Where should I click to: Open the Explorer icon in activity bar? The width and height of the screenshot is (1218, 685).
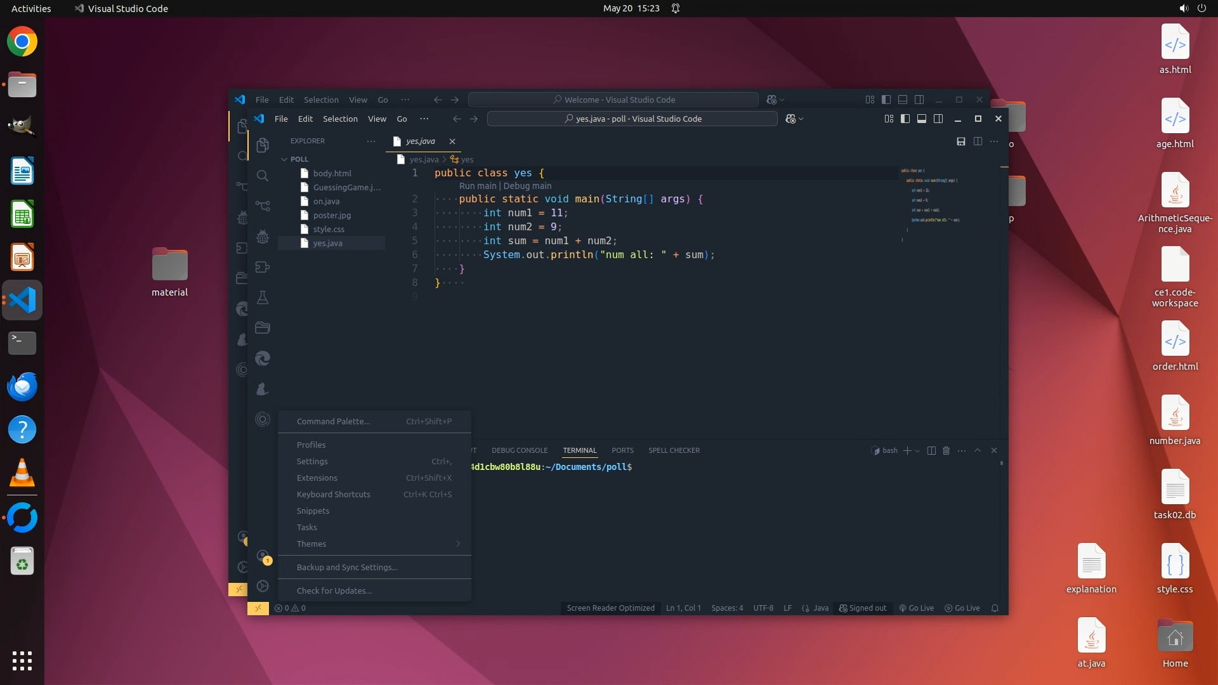tap(263, 145)
